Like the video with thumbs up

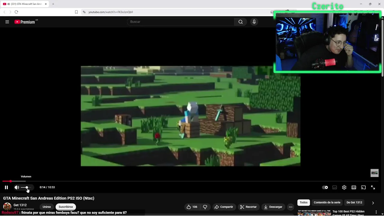pos(192,207)
